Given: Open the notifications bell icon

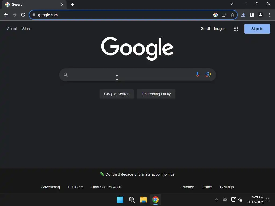Looking at the screenshot, I should click(267, 200).
